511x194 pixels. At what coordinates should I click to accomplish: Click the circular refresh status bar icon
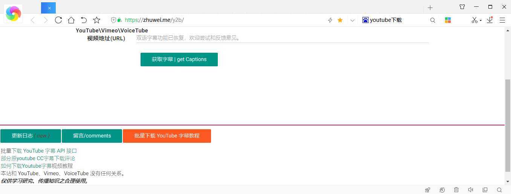[442, 190]
